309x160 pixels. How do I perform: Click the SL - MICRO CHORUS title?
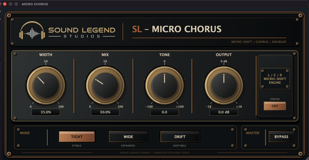click(x=177, y=29)
